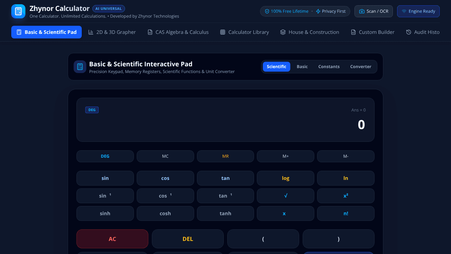This screenshot has width=451, height=254.
Task: Click the layers icon of House & Construction
Action: (283, 32)
